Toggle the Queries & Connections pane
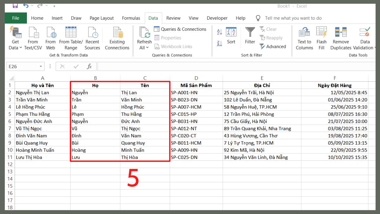 click(x=180, y=29)
